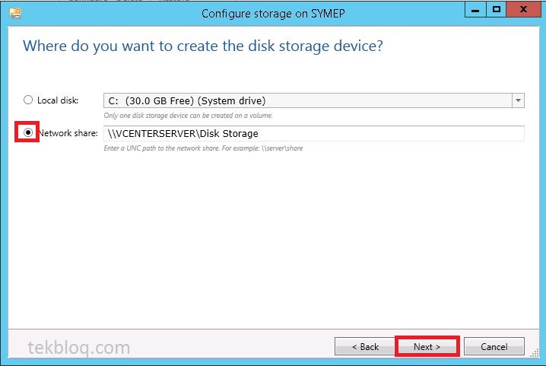Click the 'Configure storage on SYMEP' title bar

tap(273, 14)
